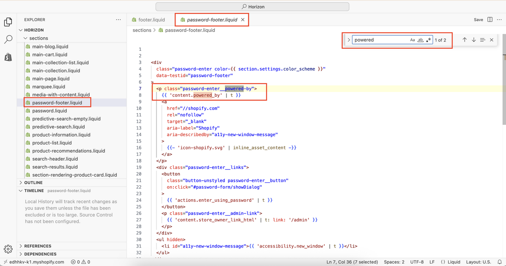Find the previous 'powered' match with up arrow
Viewport: 506px width, 266px height.
pos(464,40)
